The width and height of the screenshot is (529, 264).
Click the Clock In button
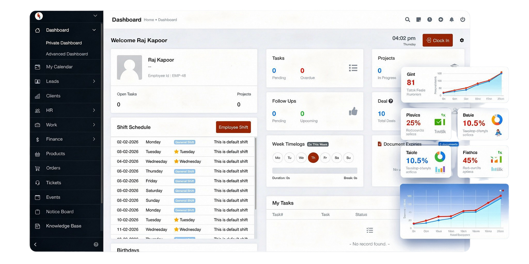click(x=437, y=40)
